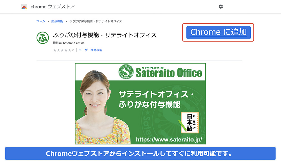
Task: Click the chevron after ホーム breadcrumb
Action: 48,22
